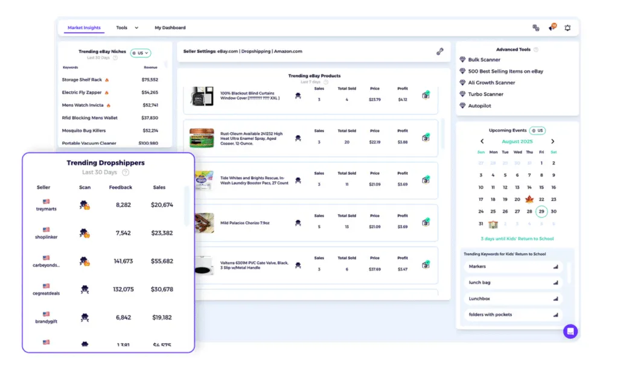Switch to the My Dashboard tab
The height and width of the screenshot is (372, 618).
pos(169,28)
